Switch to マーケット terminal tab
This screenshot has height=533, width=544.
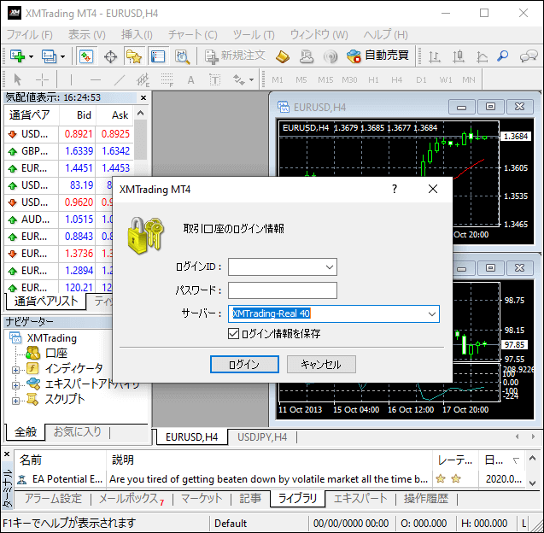click(x=202, y=499)
